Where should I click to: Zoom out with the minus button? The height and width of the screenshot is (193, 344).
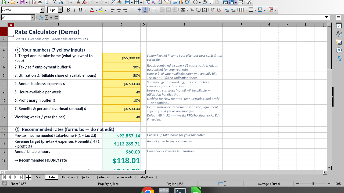click(x=298, y=184)
